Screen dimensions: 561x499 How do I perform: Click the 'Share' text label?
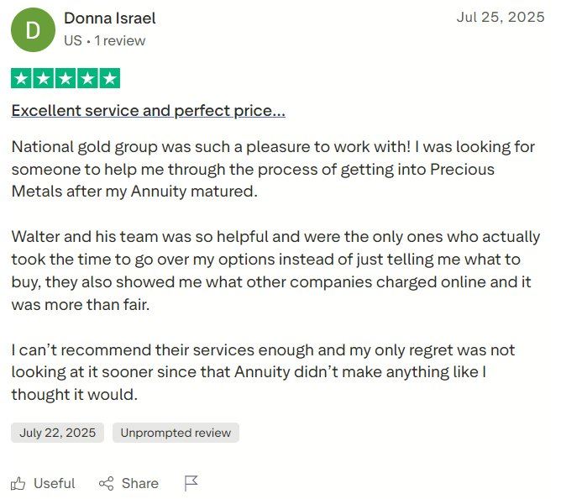pyautogui.click(x=140, y=484)
